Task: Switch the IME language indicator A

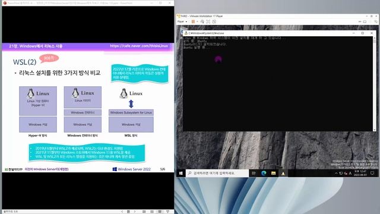Action: [350, 173]
